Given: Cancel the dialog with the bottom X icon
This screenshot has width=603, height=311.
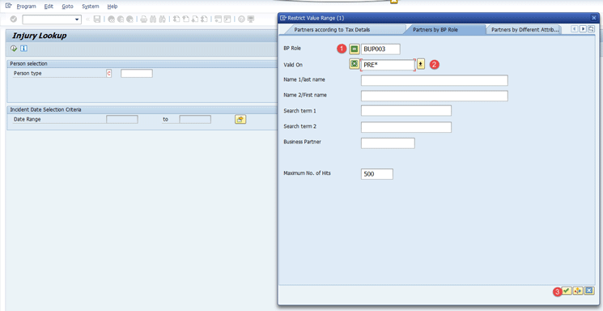Looking at the screenshot, I should click(x=589, y=291).
